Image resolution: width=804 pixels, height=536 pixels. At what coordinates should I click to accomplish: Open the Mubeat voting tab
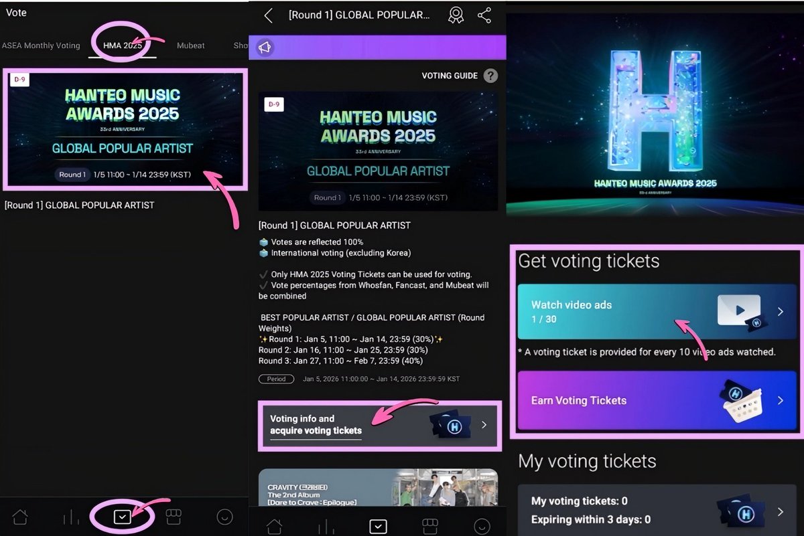click(190, 46)
